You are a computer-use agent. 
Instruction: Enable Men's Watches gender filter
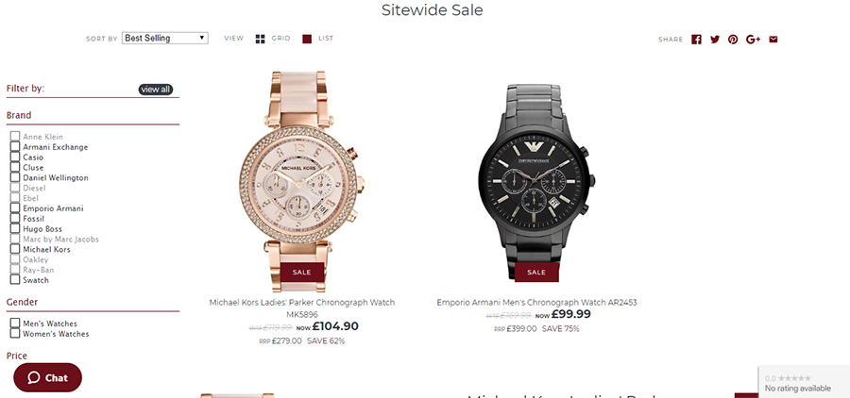point(14,323)
